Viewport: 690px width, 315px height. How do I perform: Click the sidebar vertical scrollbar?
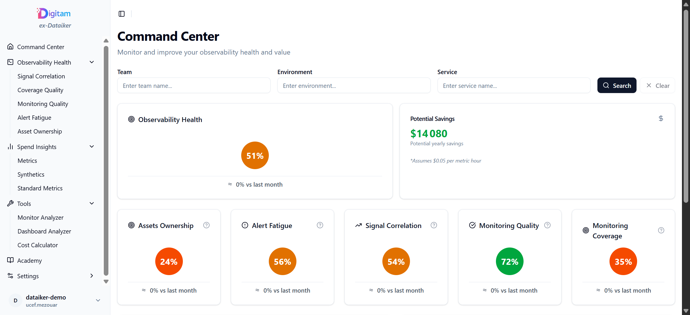point(106,161)
